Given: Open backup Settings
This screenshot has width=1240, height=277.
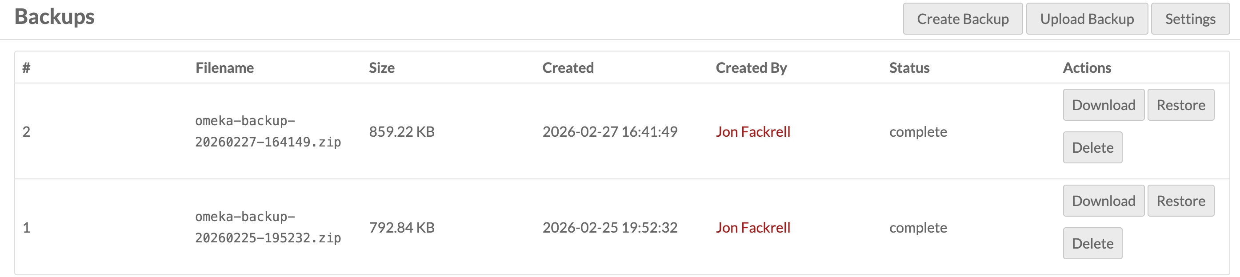Looking at the screenshot, I should pos(1190,19).
